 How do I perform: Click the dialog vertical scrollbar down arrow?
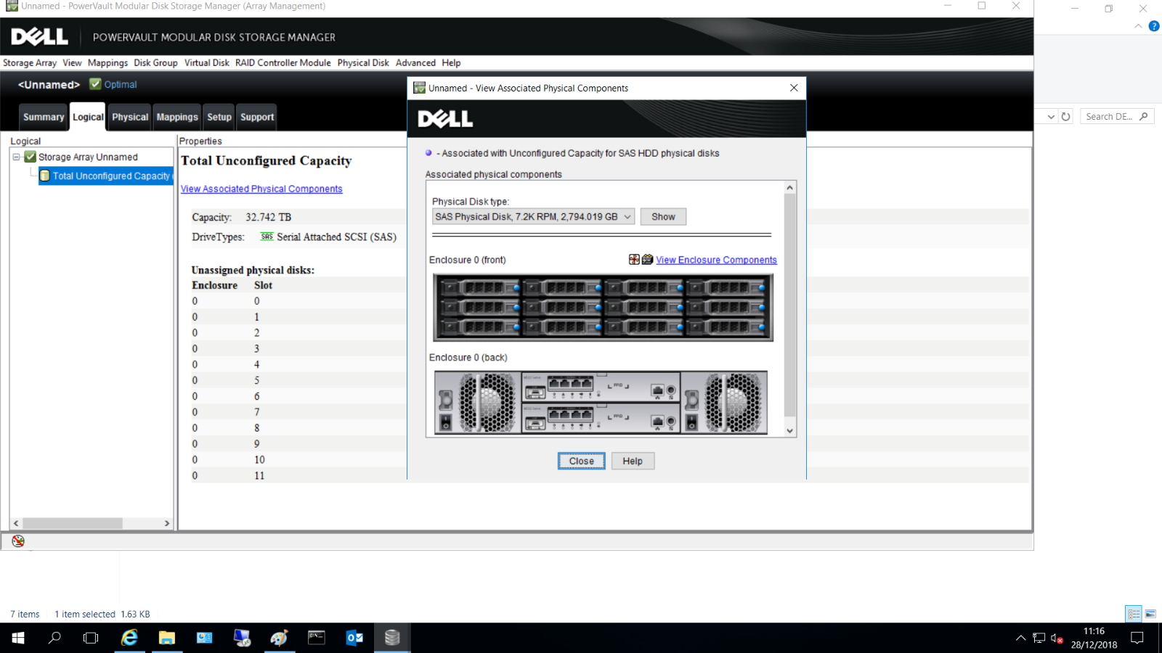[790, 430]
